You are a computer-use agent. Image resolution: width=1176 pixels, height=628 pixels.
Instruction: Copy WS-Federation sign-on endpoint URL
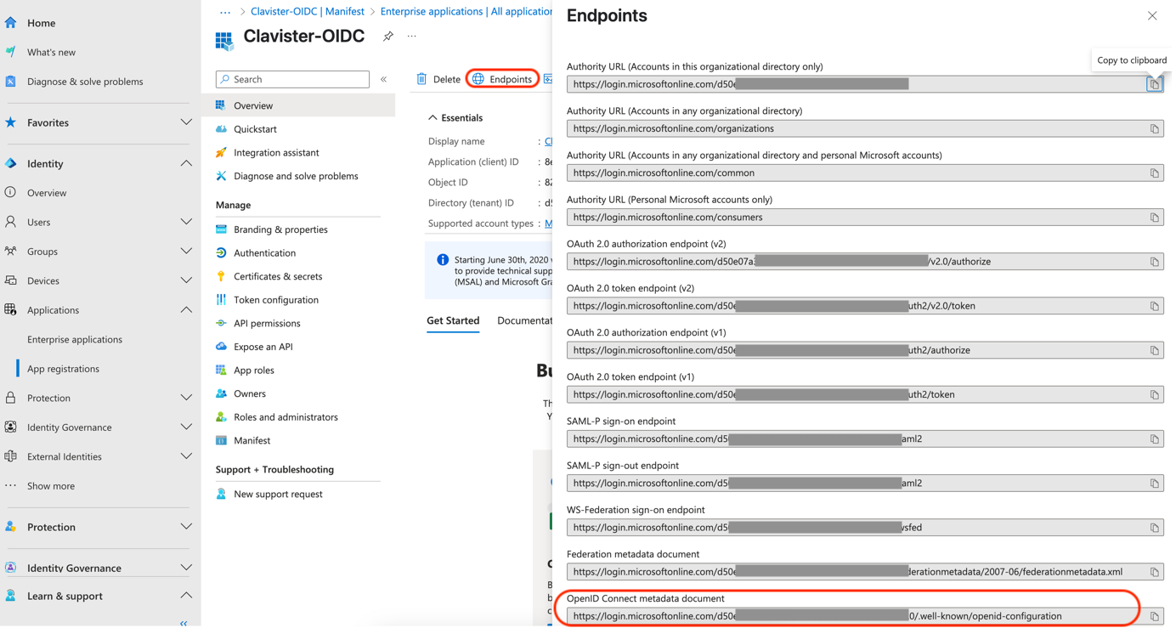coord(1154,528)
